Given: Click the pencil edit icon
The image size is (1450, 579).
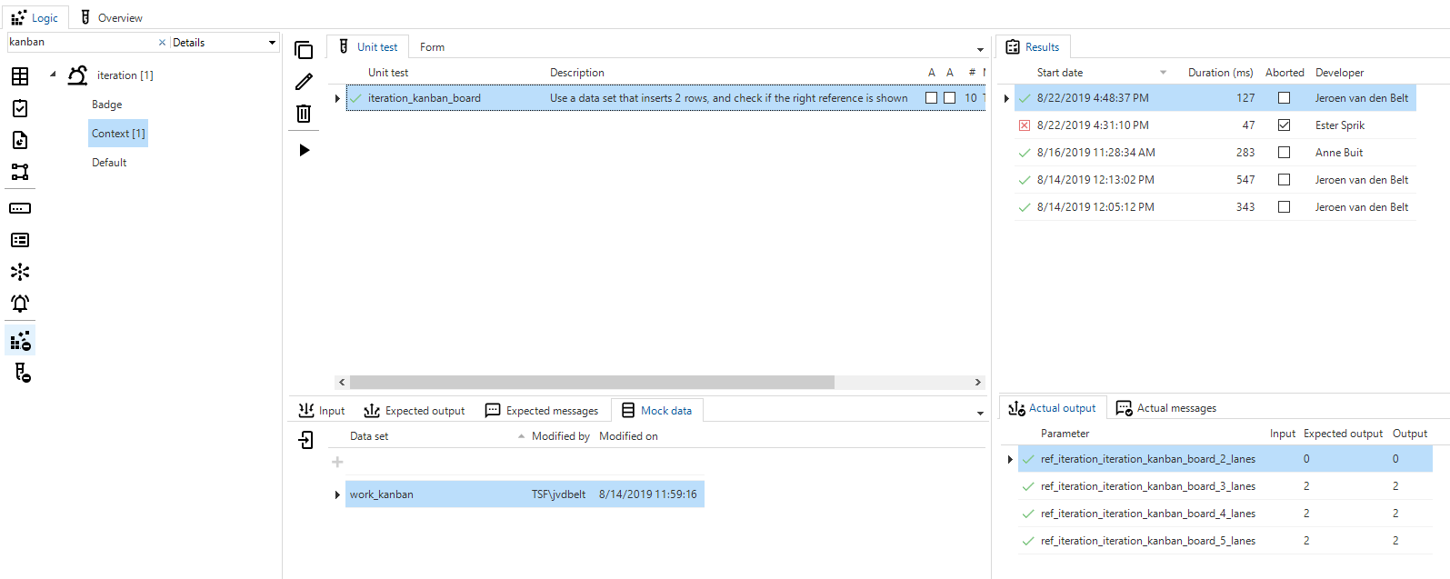Looking at the screenshot, I should click(304, 82).
